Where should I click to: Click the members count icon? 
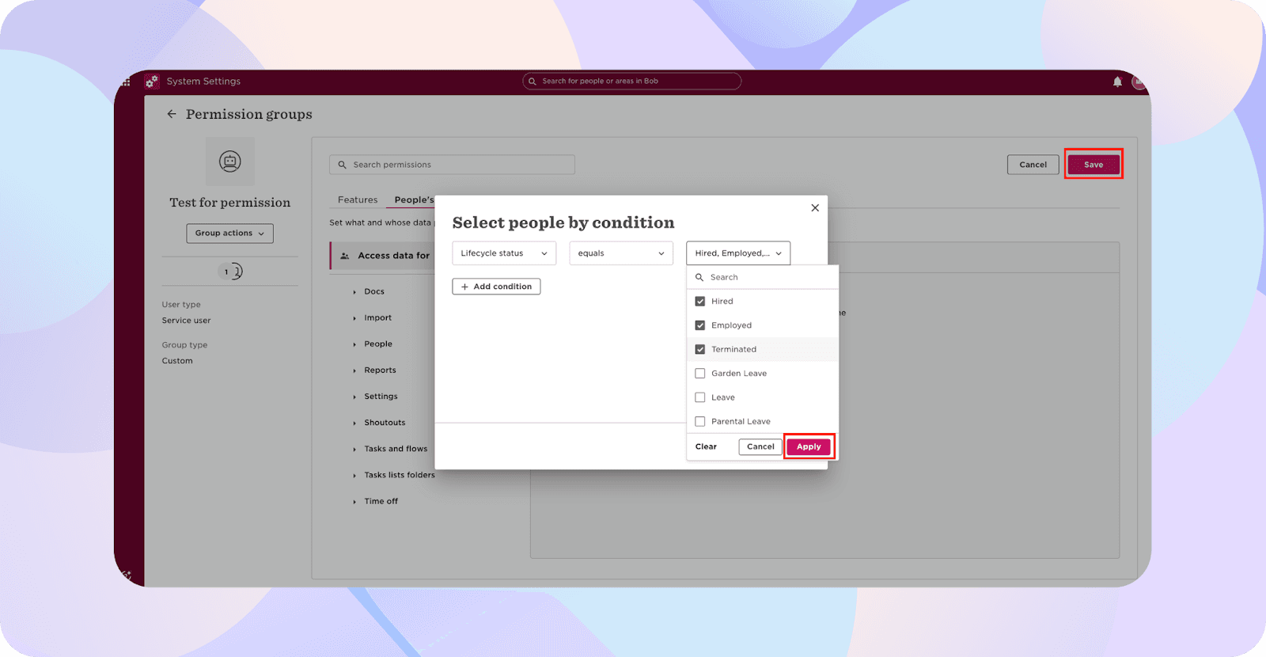pos(230,272)
